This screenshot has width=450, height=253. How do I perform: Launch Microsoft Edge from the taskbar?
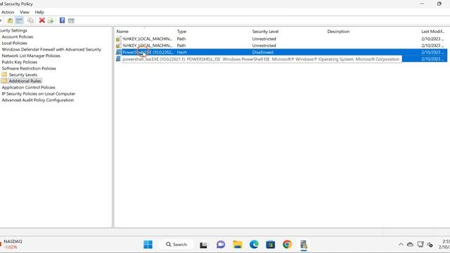pos(254,245)
